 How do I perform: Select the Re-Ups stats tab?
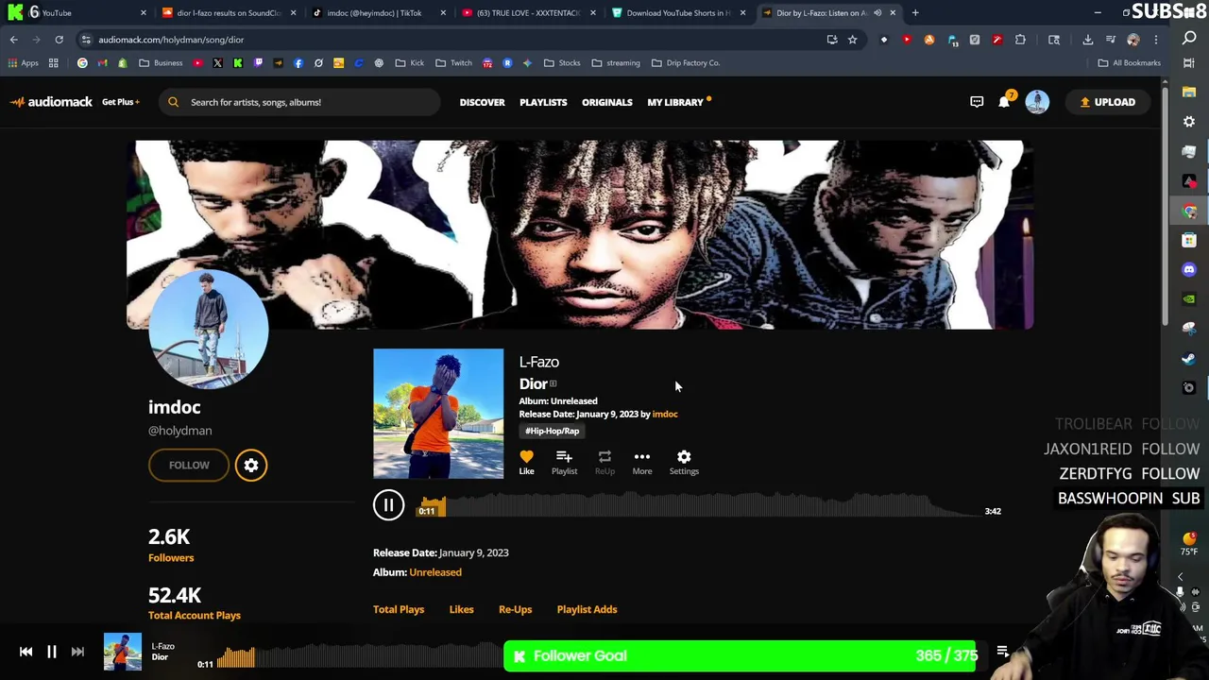515,609
